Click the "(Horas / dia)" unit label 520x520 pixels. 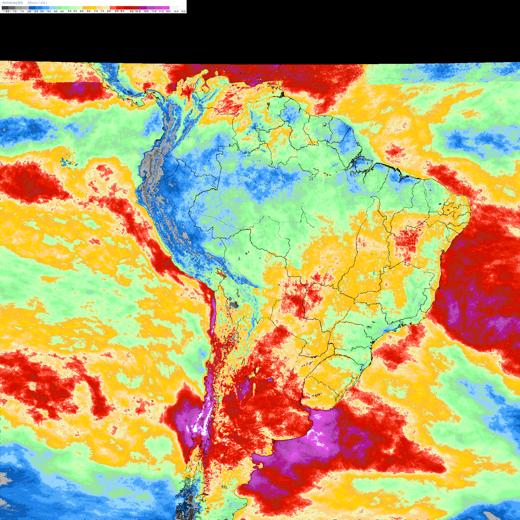[37, 3]
